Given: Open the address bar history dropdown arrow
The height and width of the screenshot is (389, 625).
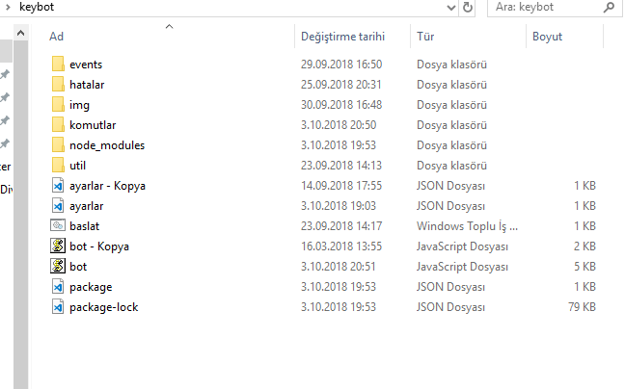Looking at the screenshot, I should pos(451,7).
